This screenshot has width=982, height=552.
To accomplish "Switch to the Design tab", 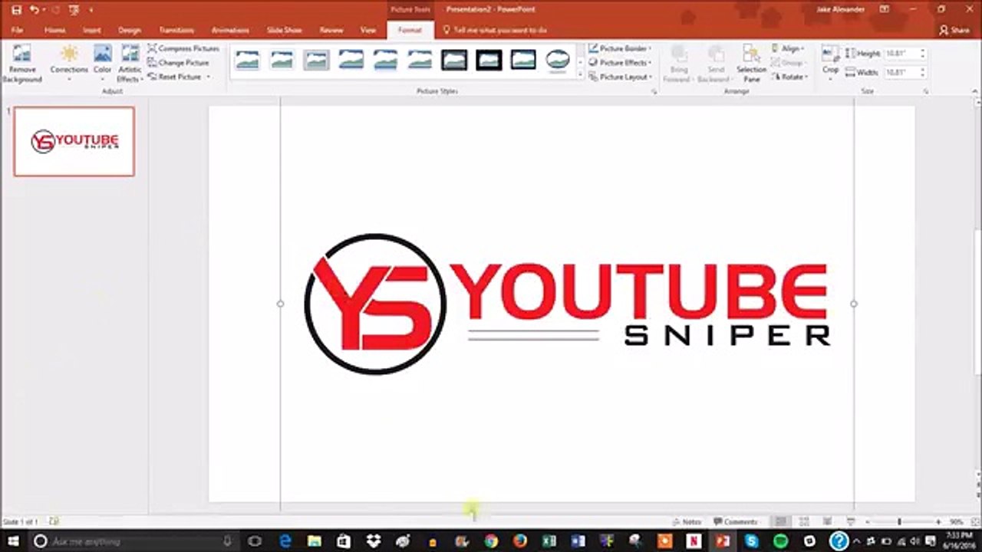I will [x=130, y=30].
